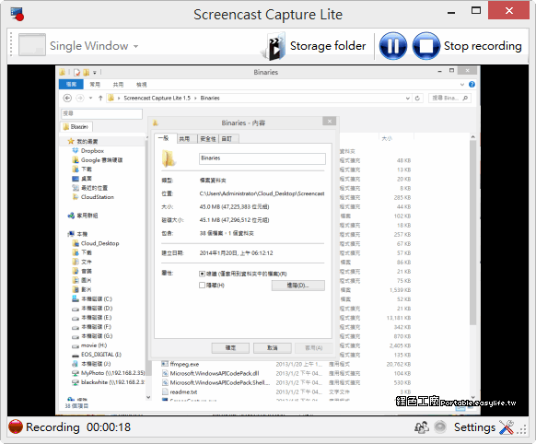Click the drive (G:) entry in navigation tree
Viewport: 536px width, 444px height.
[x=92, y=336]
